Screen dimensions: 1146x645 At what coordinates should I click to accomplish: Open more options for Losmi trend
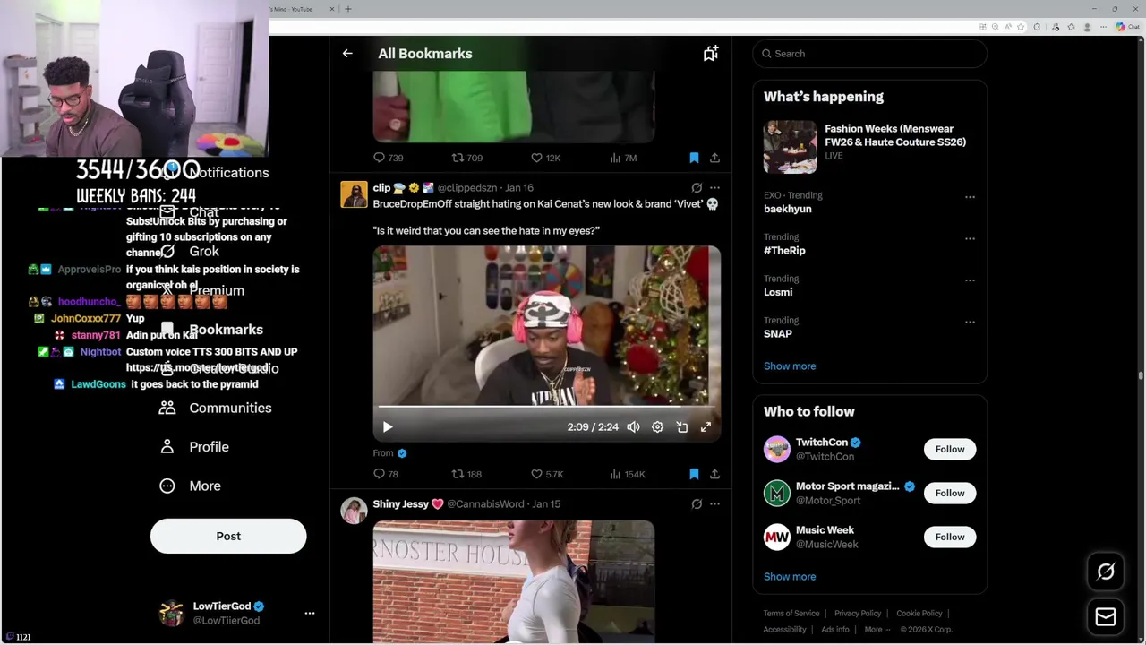970,280
